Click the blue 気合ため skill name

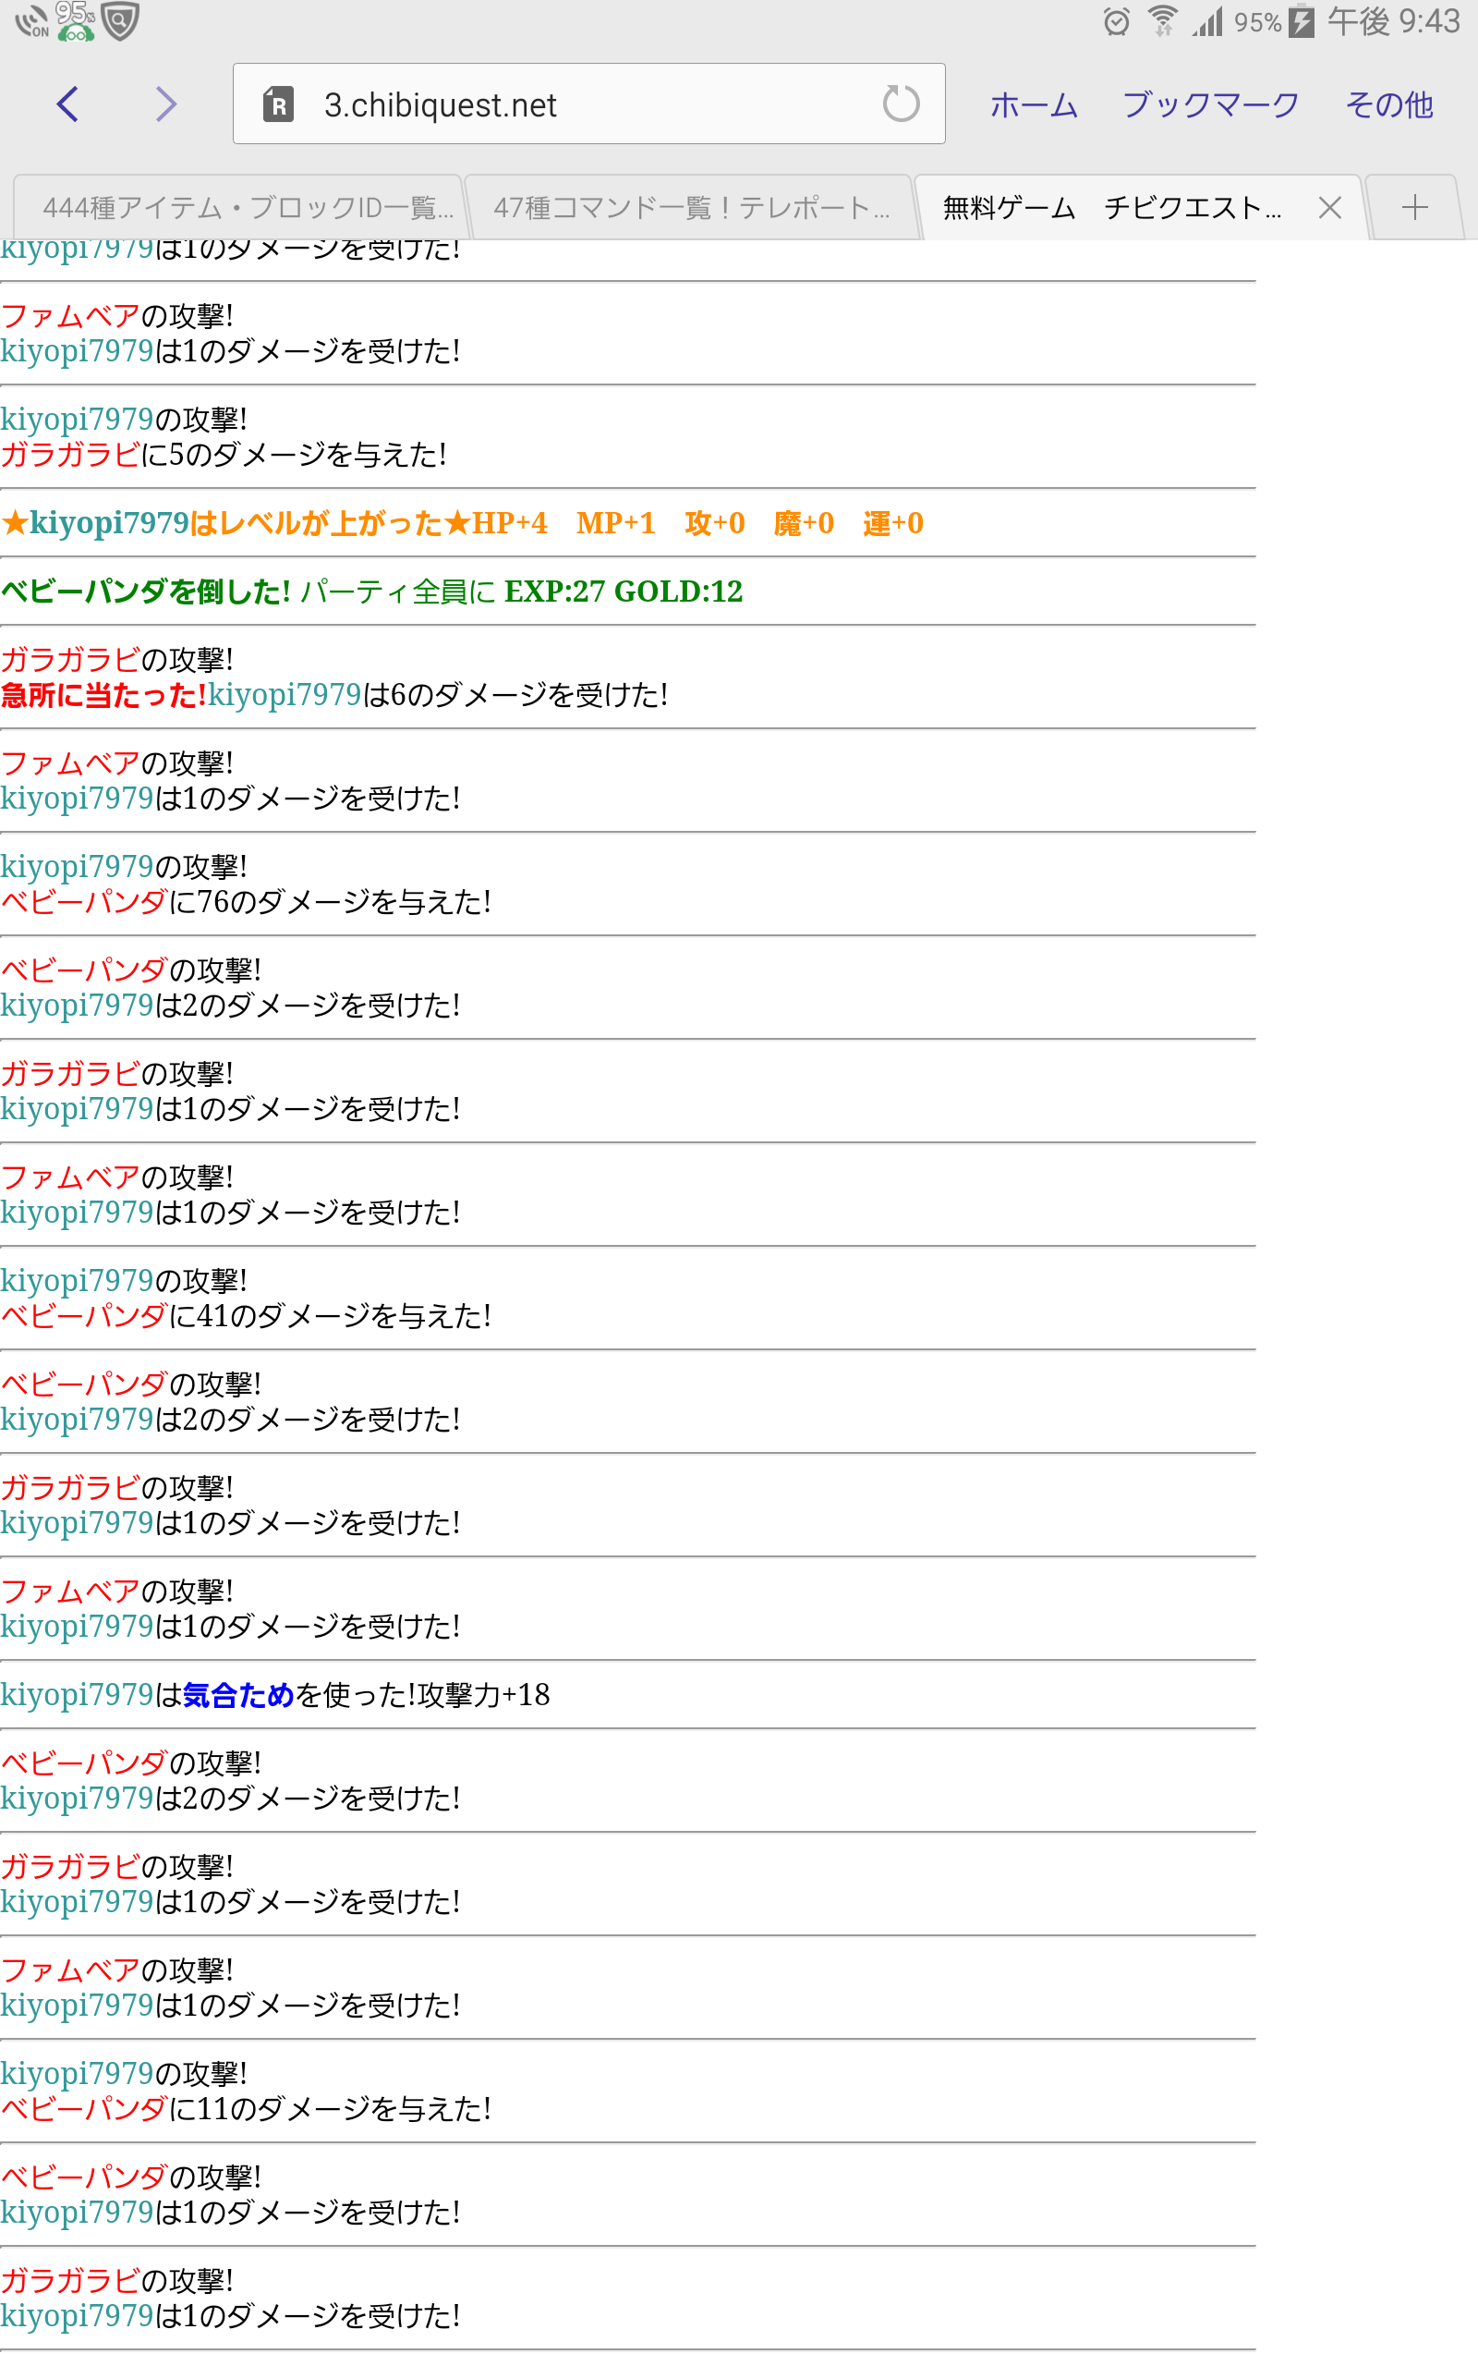click(238, 1695)
